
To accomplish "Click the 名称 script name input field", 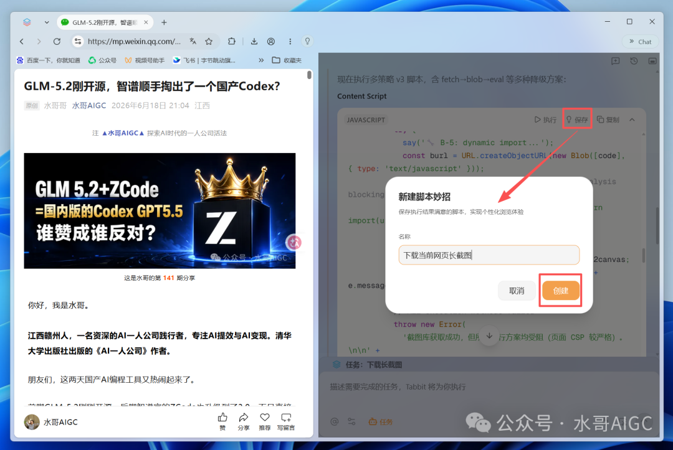I will (489, 255).
